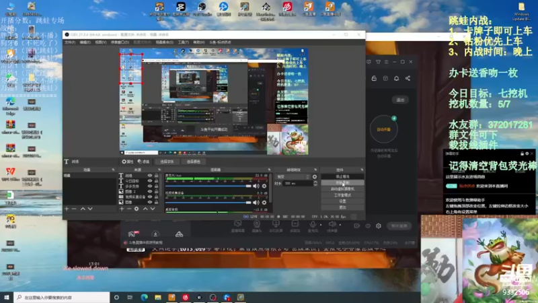Toggle the 自动开播 circular button in Douyu window

point(383,129)
